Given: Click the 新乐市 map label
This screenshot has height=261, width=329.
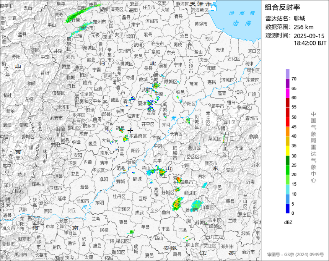Looking at the screenshot, I should [87, 28].
